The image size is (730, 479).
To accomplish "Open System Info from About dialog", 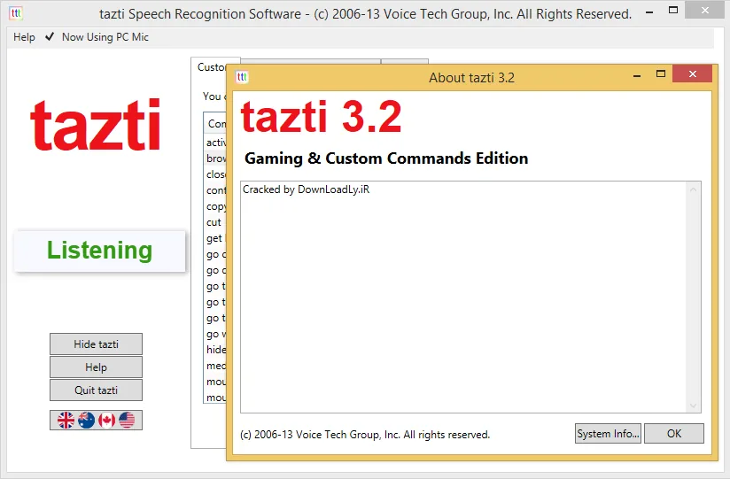I will coord(608,433).
